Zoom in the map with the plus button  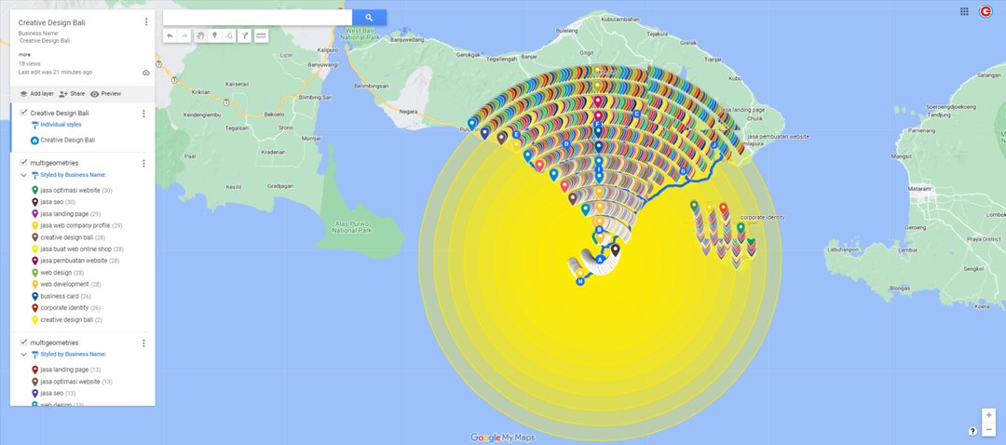point(988,415)
